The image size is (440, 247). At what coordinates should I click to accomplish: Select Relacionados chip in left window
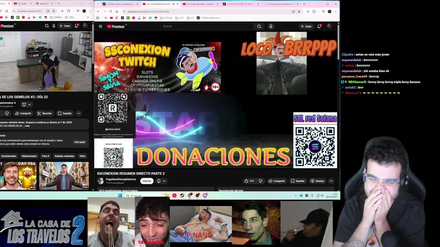click(29, 156)
